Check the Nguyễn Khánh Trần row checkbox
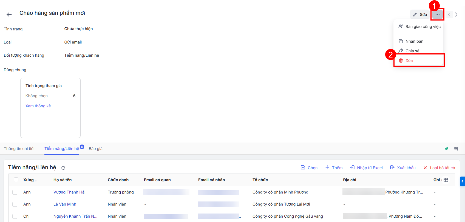 pyautogui.click(x=15, y=216)
